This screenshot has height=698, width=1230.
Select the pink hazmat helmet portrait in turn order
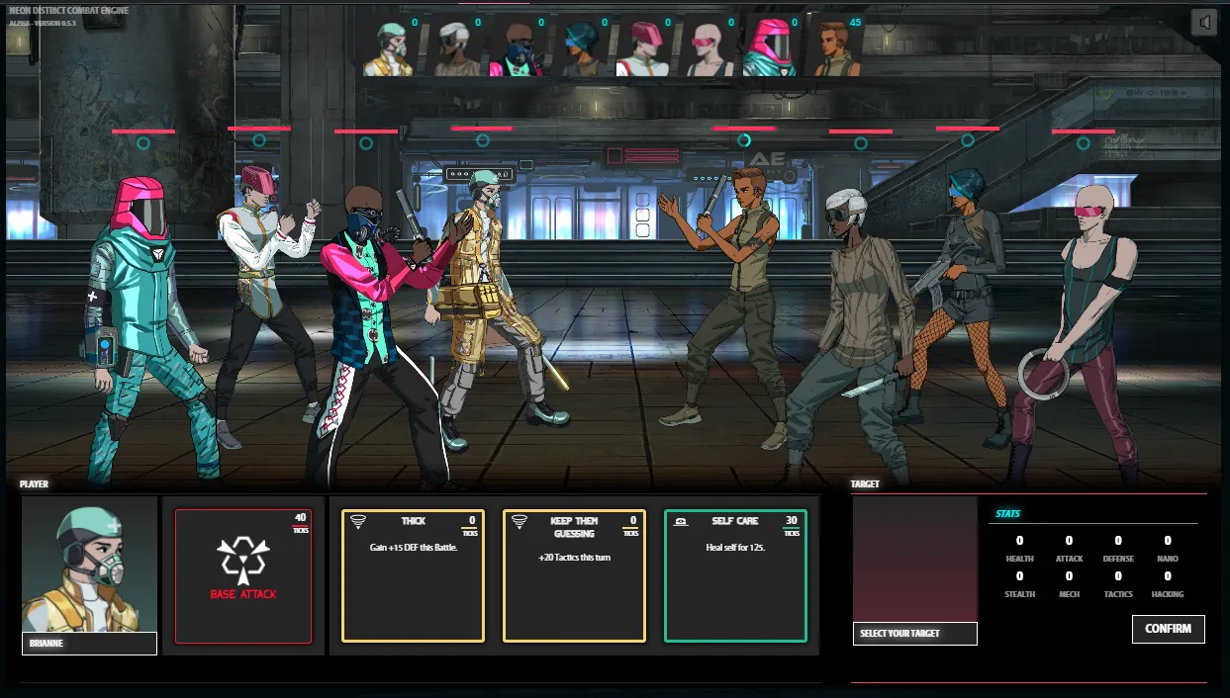coord(770,47)
